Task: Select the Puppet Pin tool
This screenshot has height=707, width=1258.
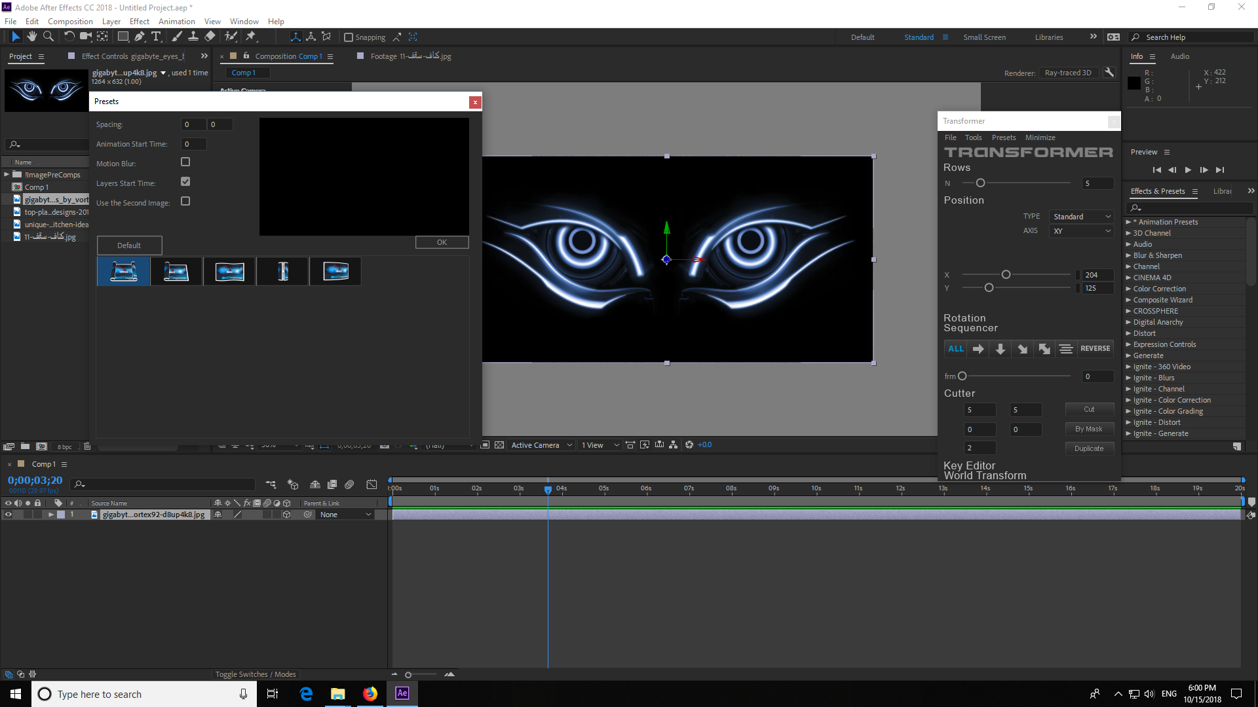Action: pyautogui.click(x=251, y=37)
